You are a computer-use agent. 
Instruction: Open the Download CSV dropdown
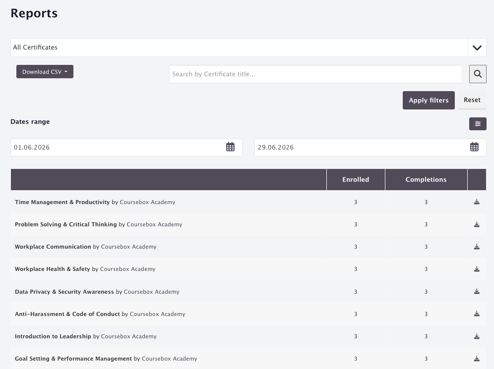pos(45,72)
